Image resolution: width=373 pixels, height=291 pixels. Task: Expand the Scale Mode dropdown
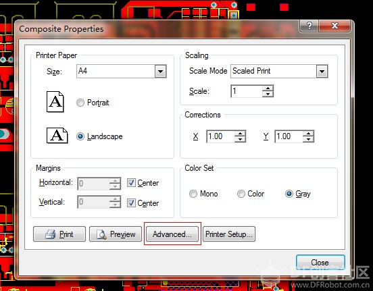322,71
